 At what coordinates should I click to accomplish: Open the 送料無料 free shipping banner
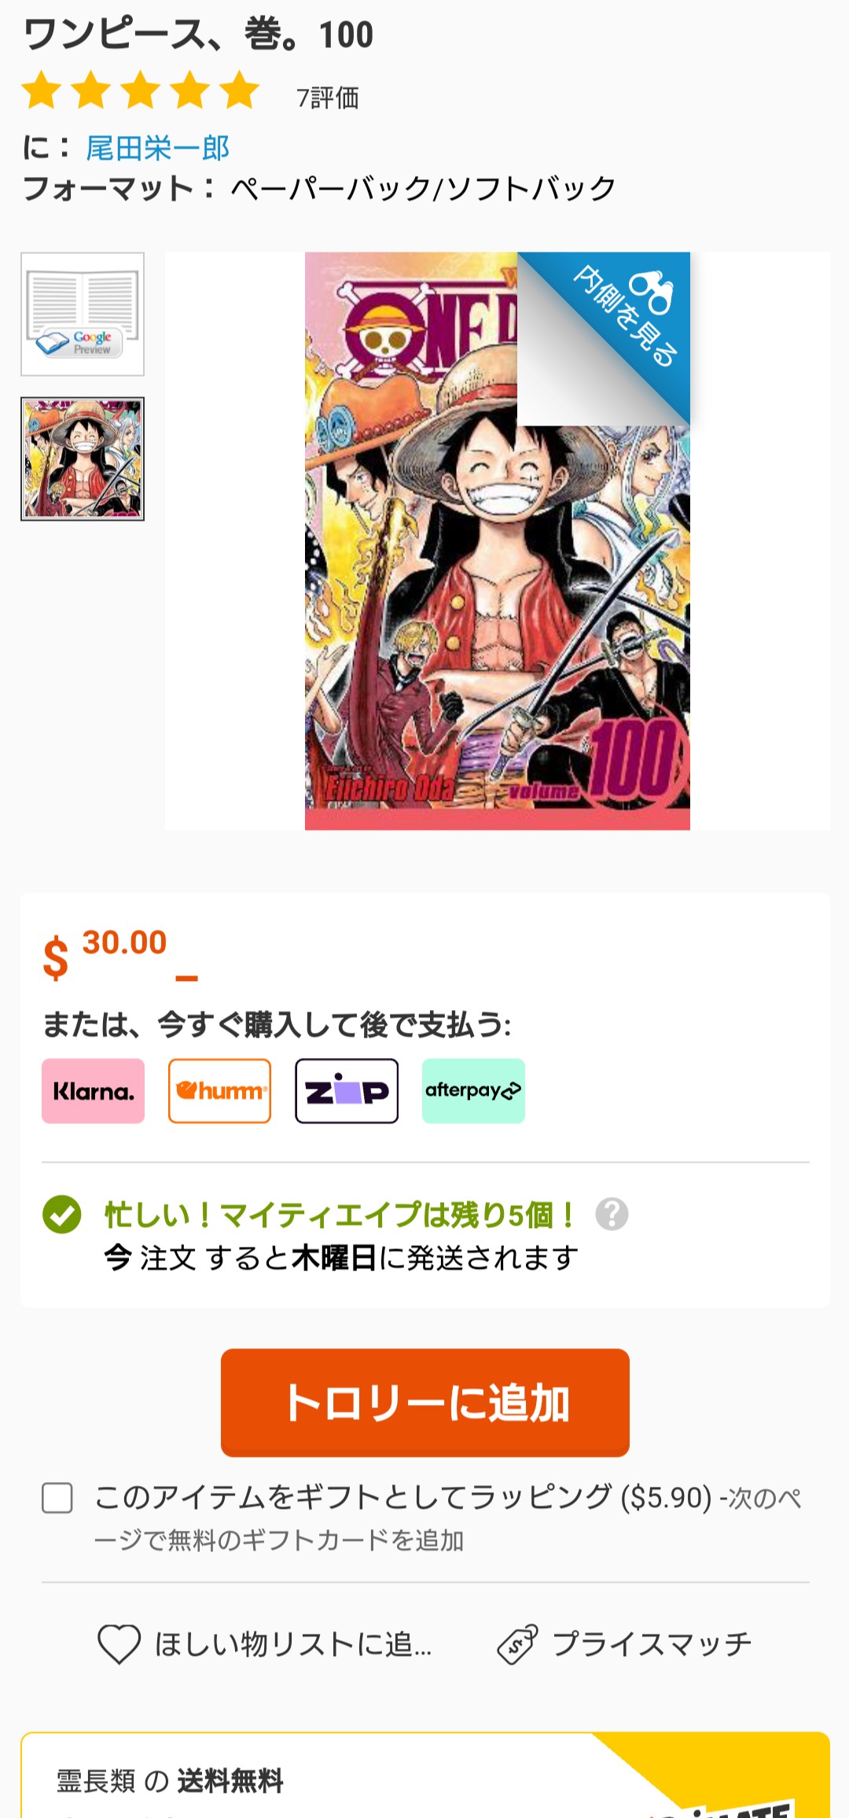point(425,1775)
